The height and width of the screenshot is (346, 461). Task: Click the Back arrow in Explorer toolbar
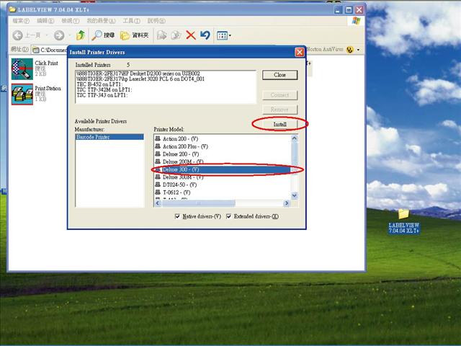(x=17, y=35)
